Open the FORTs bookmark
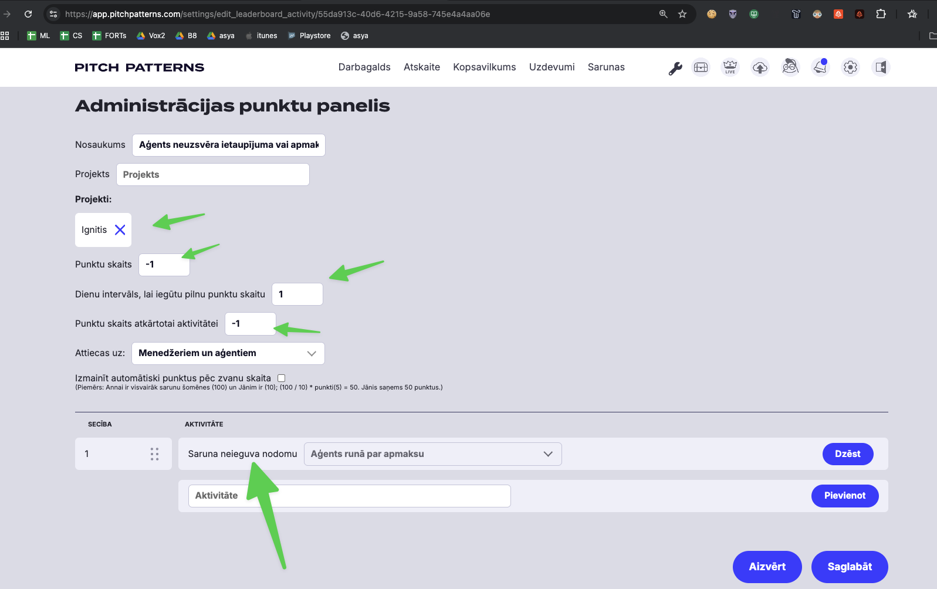 [110, 36]
